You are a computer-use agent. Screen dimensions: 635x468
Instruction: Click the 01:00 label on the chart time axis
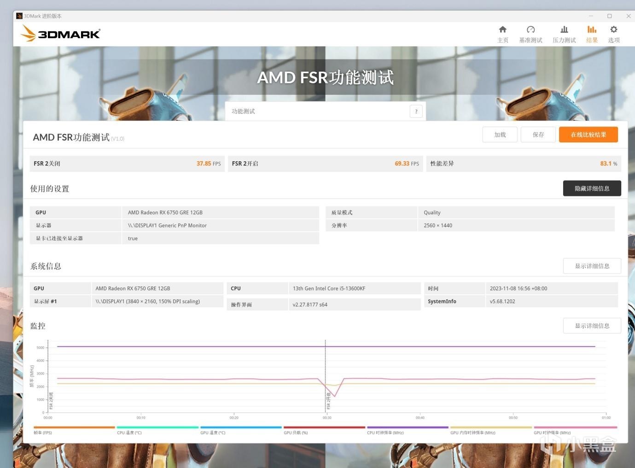606,418
